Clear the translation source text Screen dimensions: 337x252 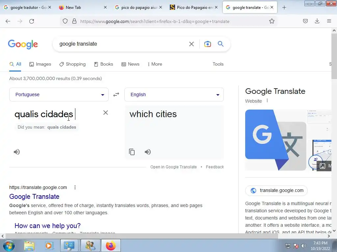[106, 113]
